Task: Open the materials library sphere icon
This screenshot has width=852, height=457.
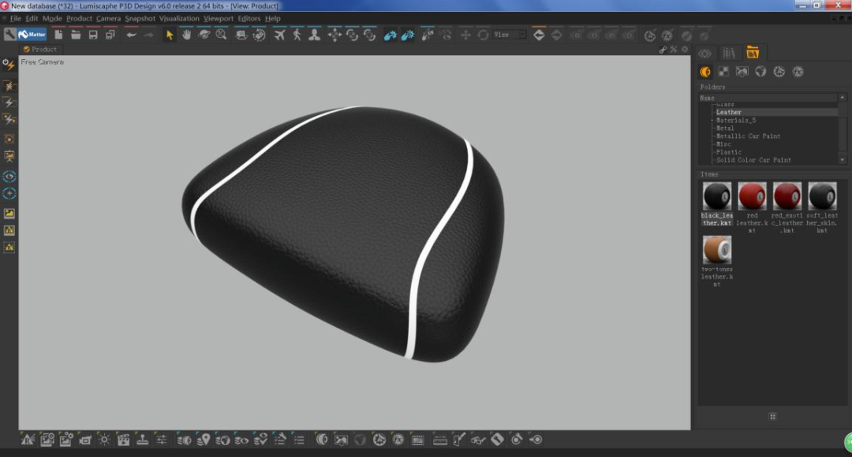Action: click(x=705, y=72)
